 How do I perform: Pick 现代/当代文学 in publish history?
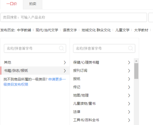pos(47,30)
